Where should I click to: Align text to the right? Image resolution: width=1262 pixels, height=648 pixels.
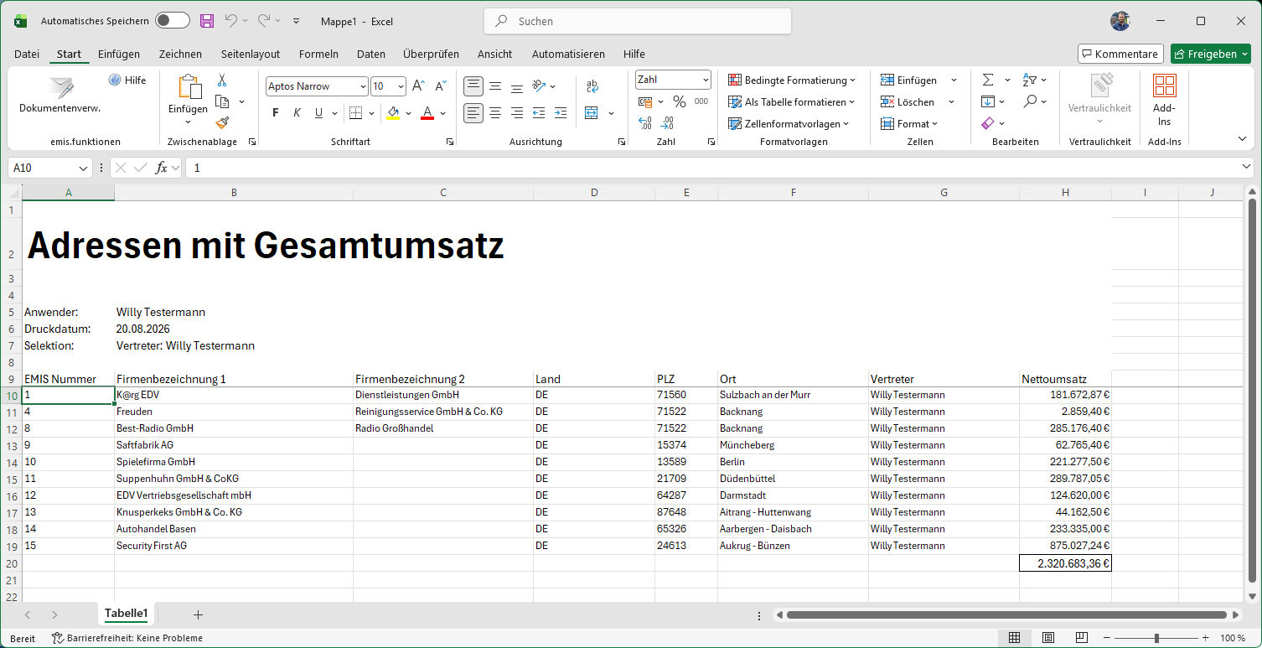pyautogui.click(x=517, y=112)
